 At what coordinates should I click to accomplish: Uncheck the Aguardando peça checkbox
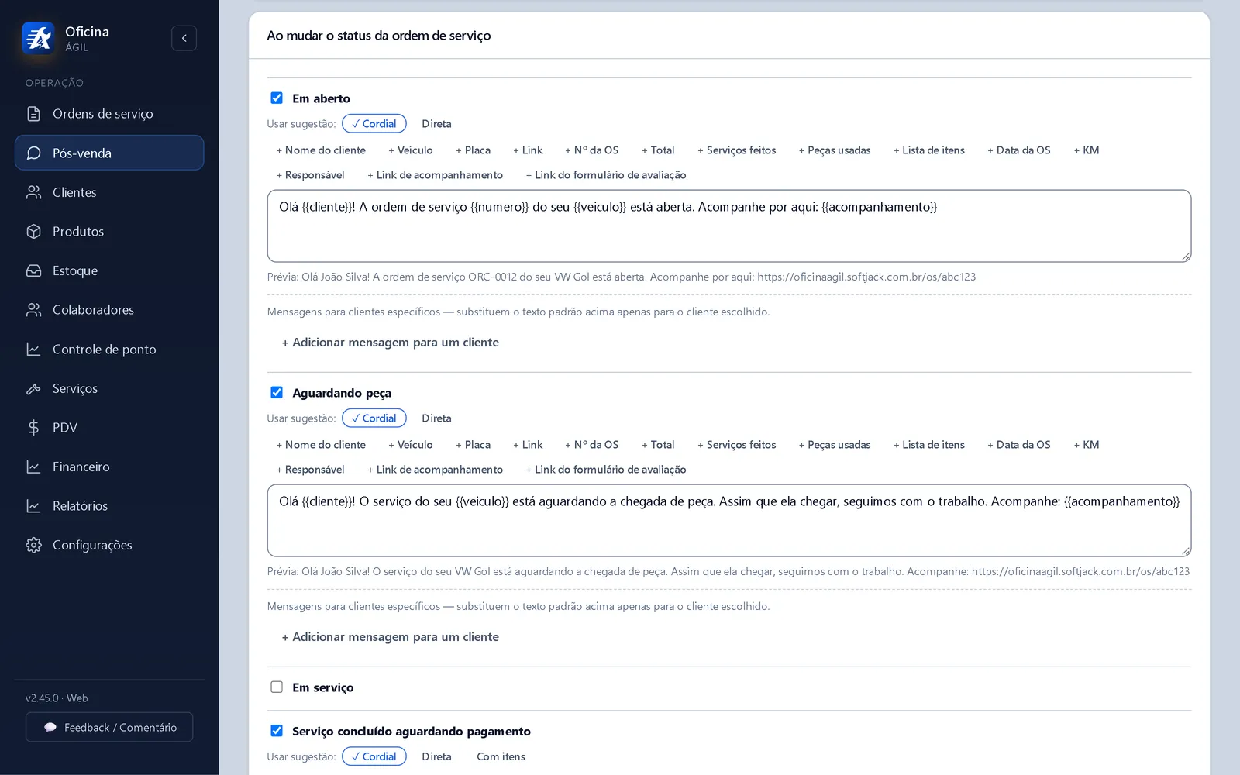click(x=277, y=392)
